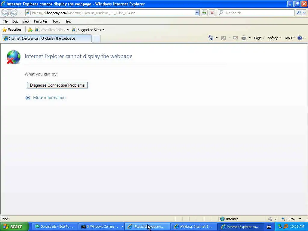Image resolution: width=308 pixels, height=231 pixels.
Task: Select the 'Internet Explorer cannot display' tab
Action: (47, 38)
